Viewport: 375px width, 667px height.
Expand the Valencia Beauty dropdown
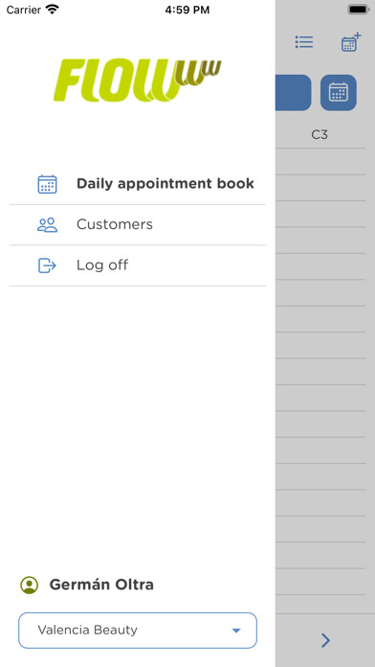[138, 630]
